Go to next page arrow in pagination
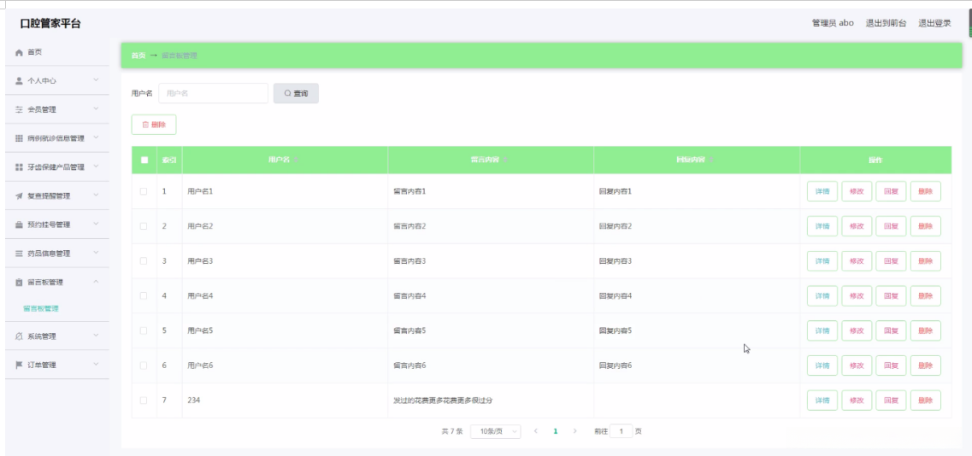Screen dimensions: 972x456 (575, 431)
